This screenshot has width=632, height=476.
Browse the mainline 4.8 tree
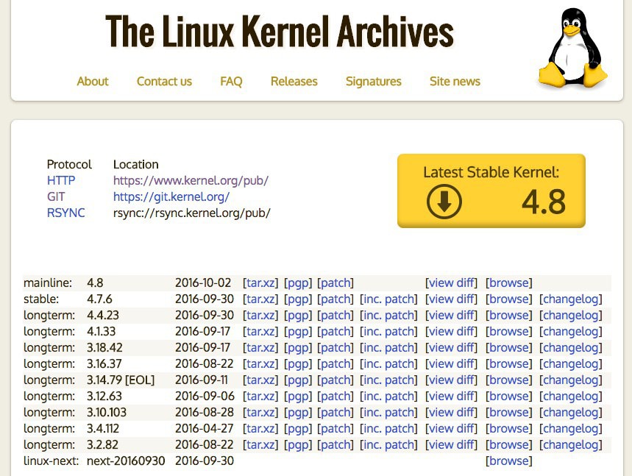508,283
